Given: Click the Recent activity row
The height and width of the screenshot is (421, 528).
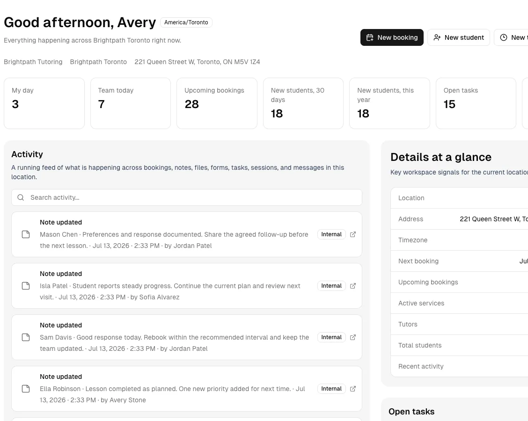Looking at the screenshot, I should point(459,366).
